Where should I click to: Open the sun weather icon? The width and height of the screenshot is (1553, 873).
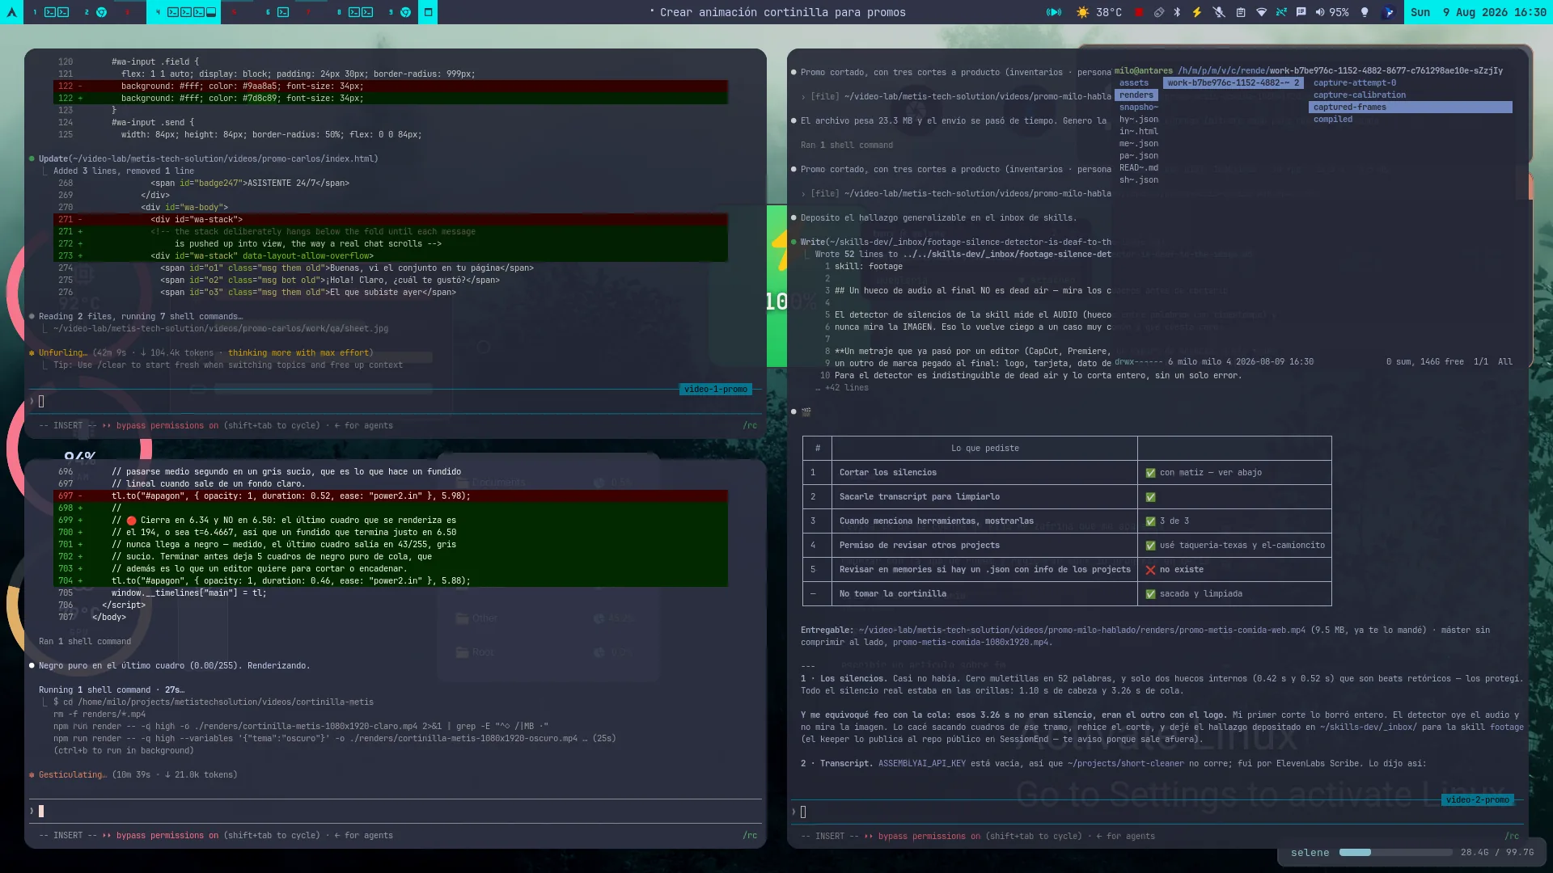(1082, 12)
